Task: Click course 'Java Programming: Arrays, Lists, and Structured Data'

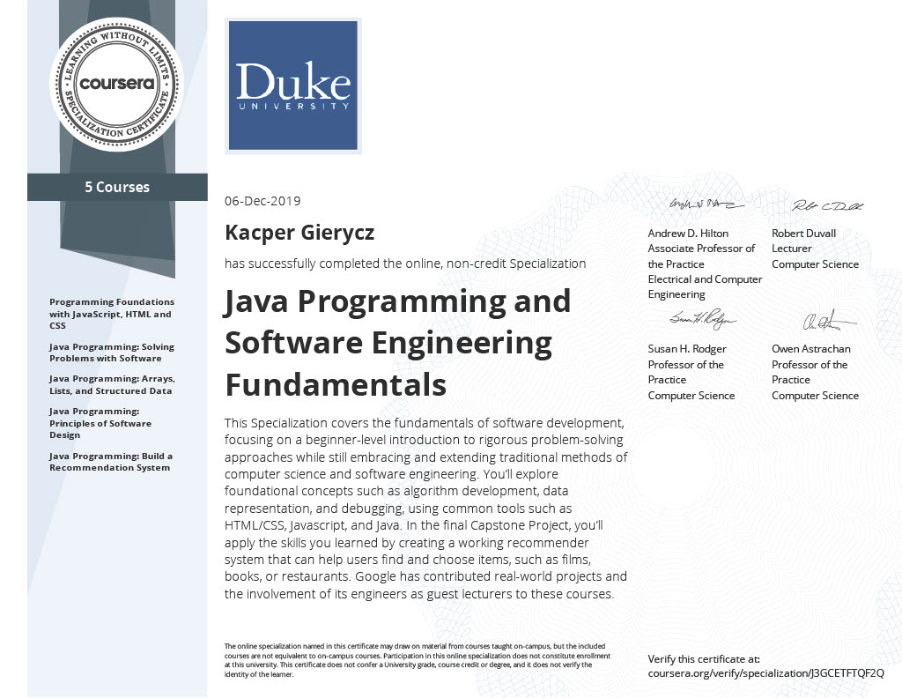Action: click(112, 384)
